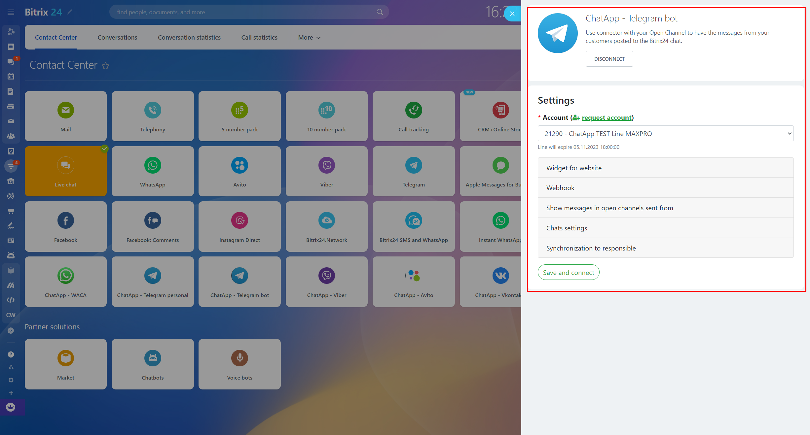Open the WhatsApp connector tile
The image size is (810, 435).
click(152, 171)
